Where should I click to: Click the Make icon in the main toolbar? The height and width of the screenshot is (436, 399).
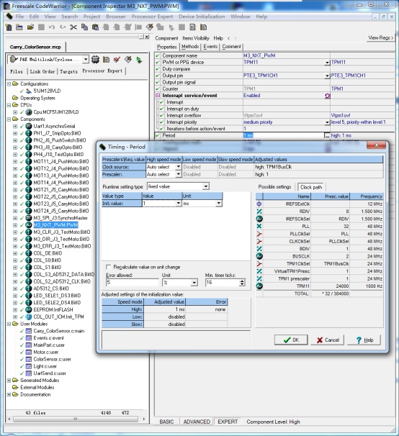(150, 27)
